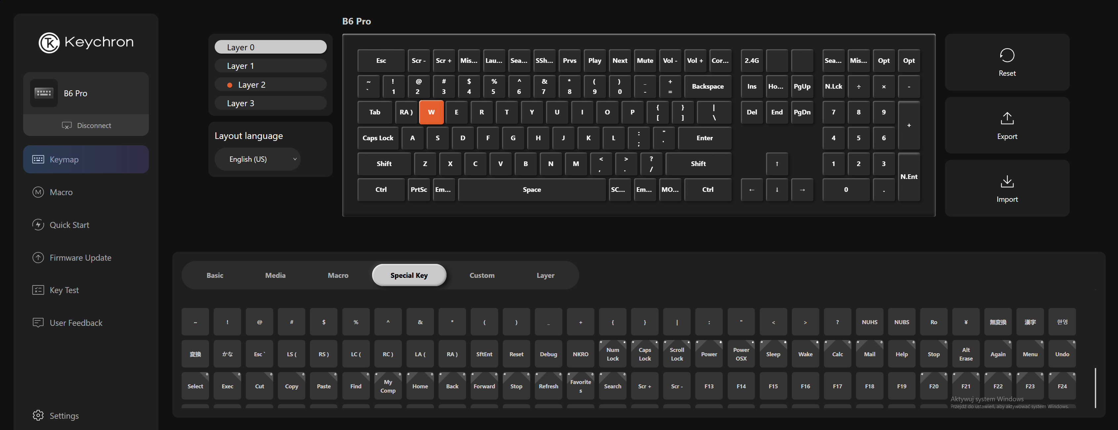This screenshot has height=430, width=1118.
Task: Click the Reset icon button
Action: click(1007, 56)
